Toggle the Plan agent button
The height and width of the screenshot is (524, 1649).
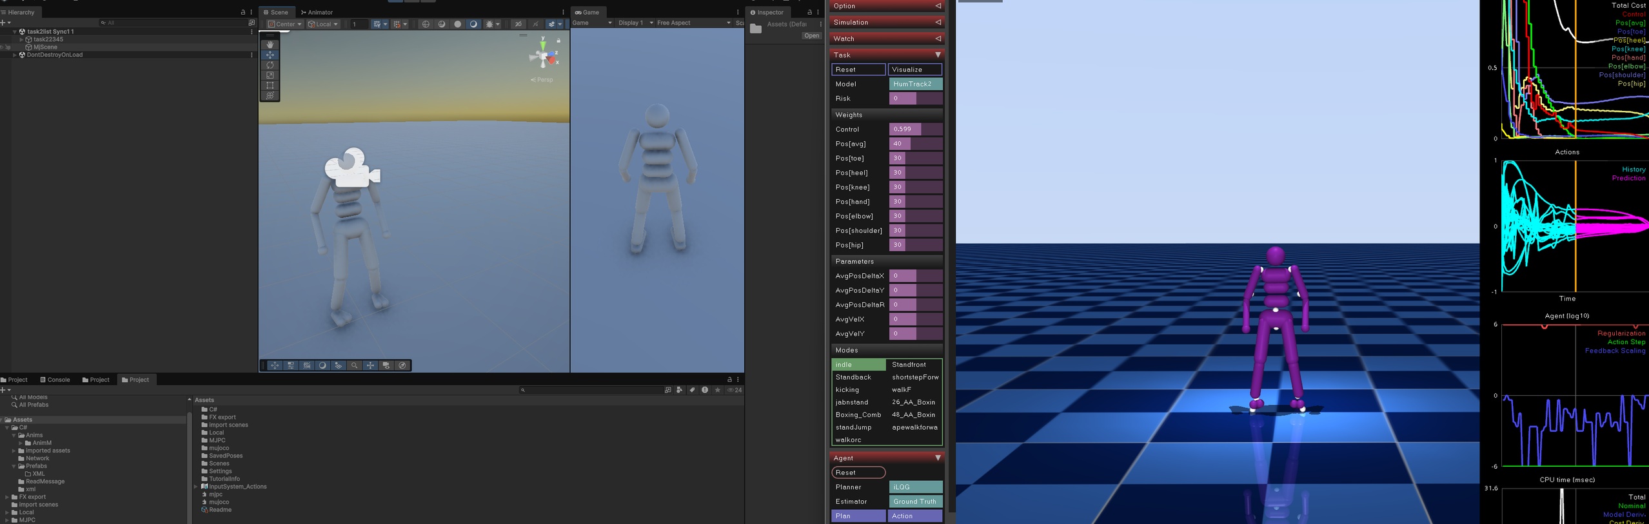(858, 516)
